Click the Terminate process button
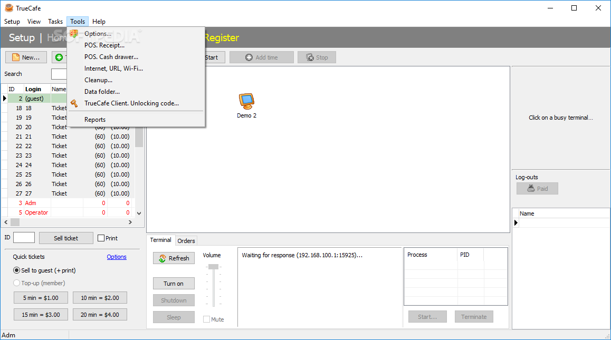Image resolution: width=611 pixels, height=340 pixels. (474, 317)
